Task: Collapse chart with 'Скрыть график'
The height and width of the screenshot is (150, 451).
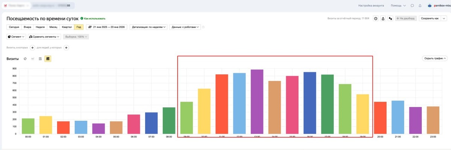Action: (435, 58)
